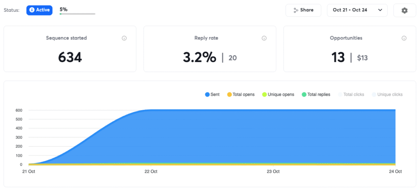Click the 5% progress bar

point(77,14)
